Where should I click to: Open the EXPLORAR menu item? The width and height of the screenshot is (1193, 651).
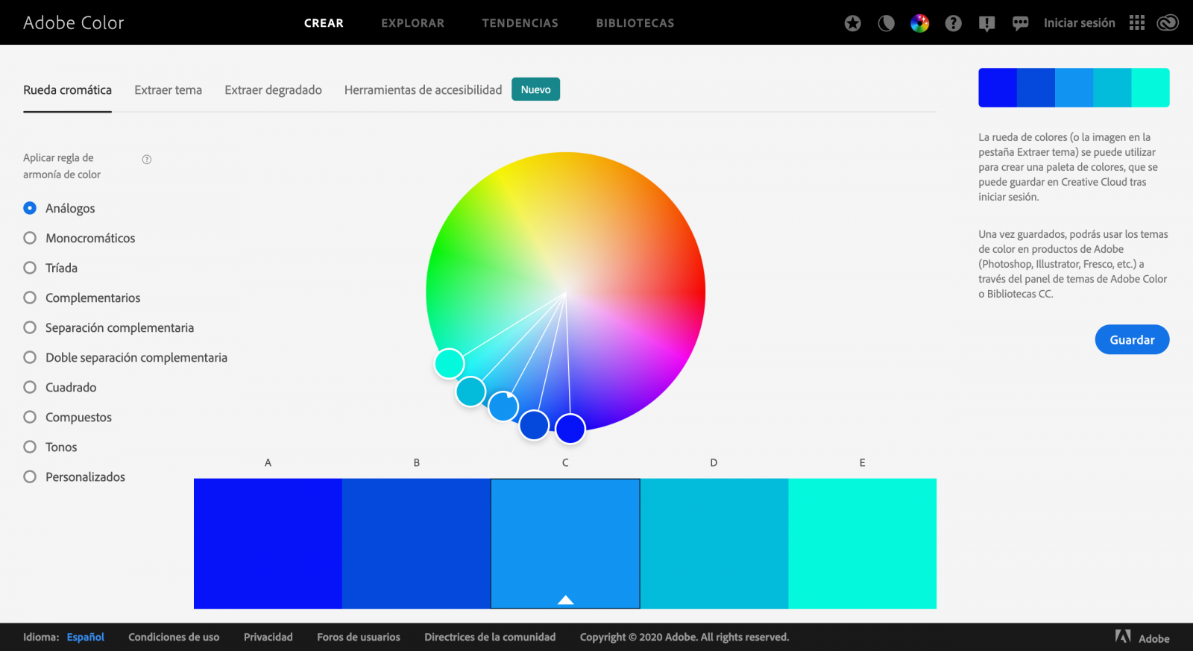tap(412, 23)
